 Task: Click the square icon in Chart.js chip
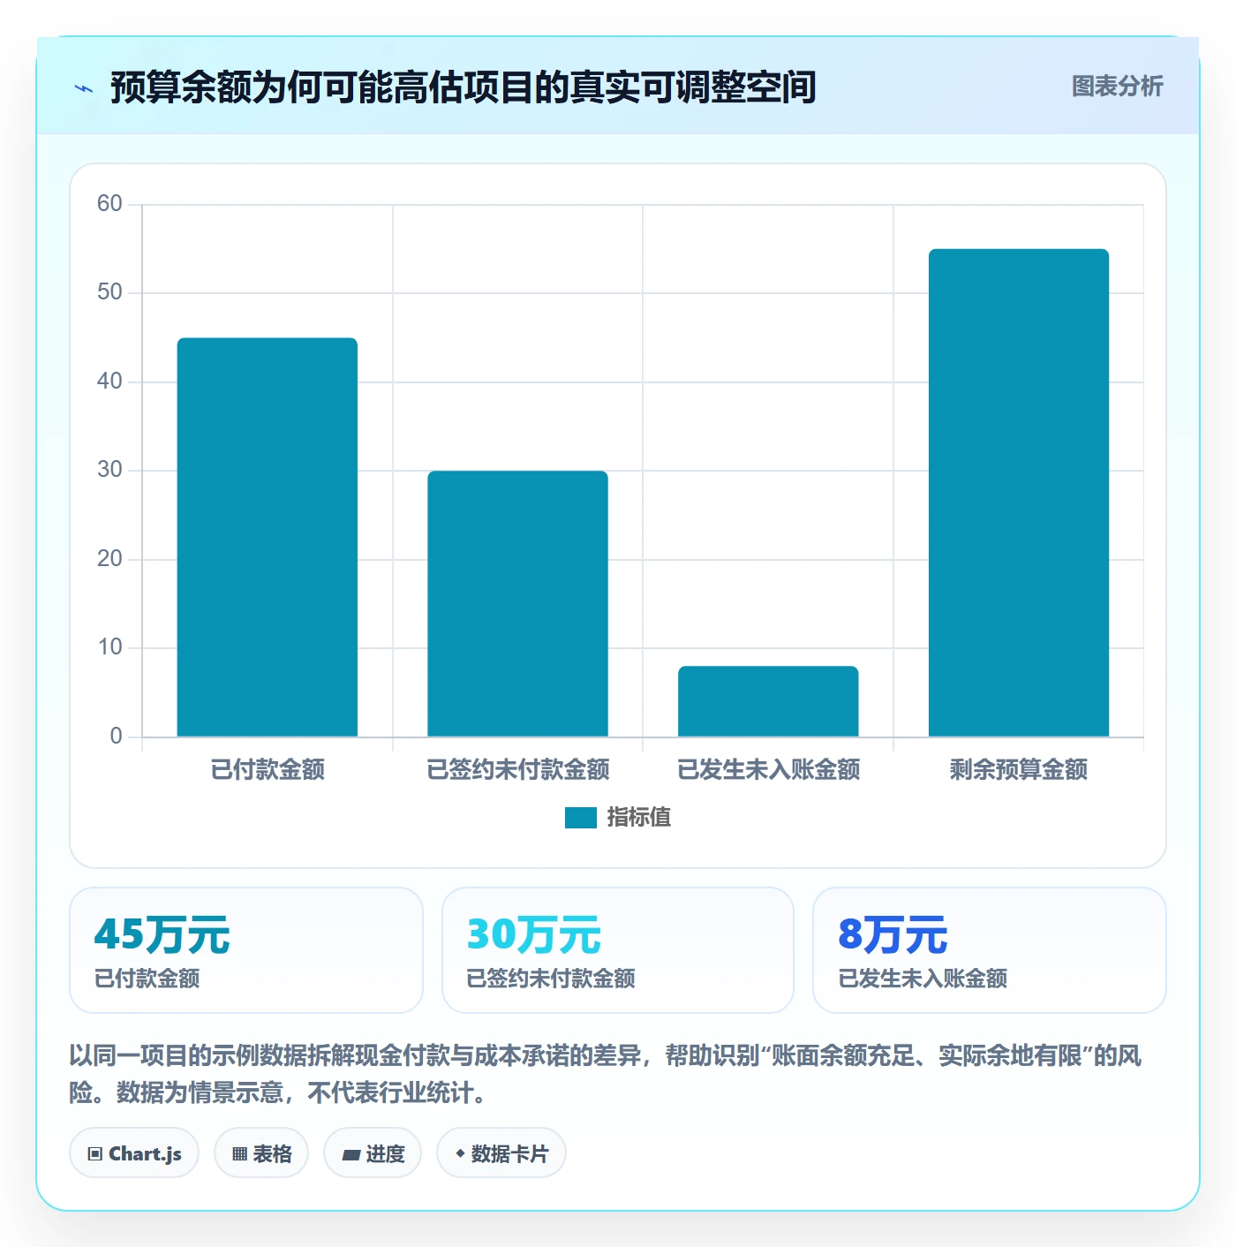click(x=95, y=1154)
